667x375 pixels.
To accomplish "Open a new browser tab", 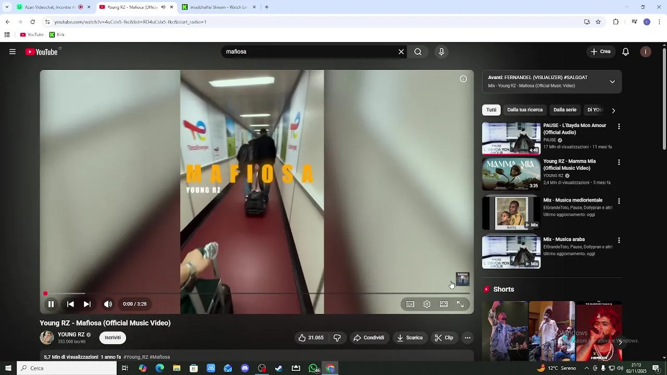I will [x=266, y=7].
